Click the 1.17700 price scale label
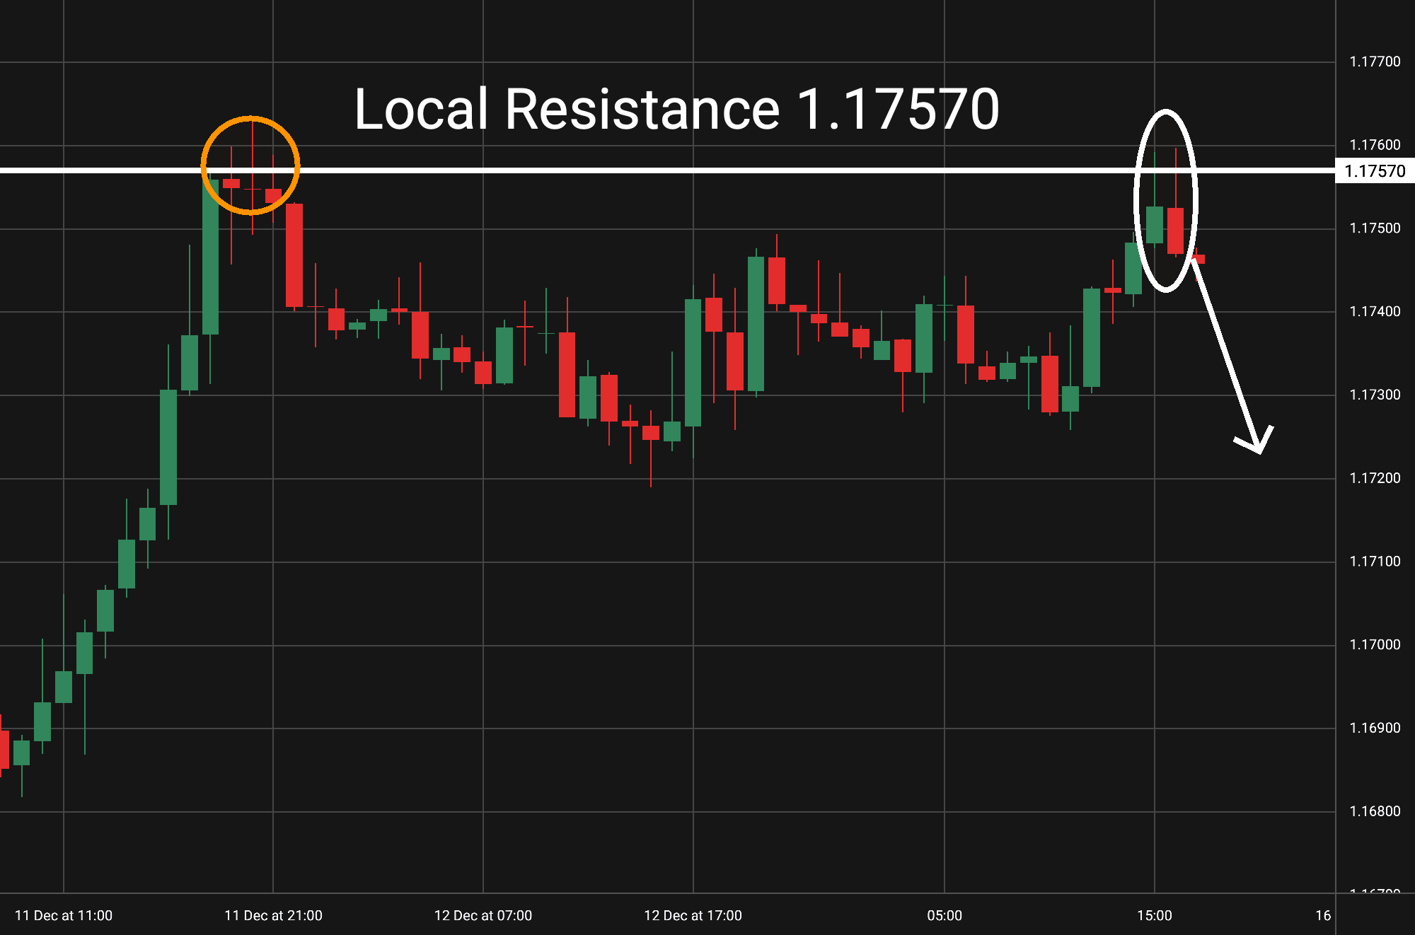The width and height of the screenshot is (1415, 935). (1374, 62)
